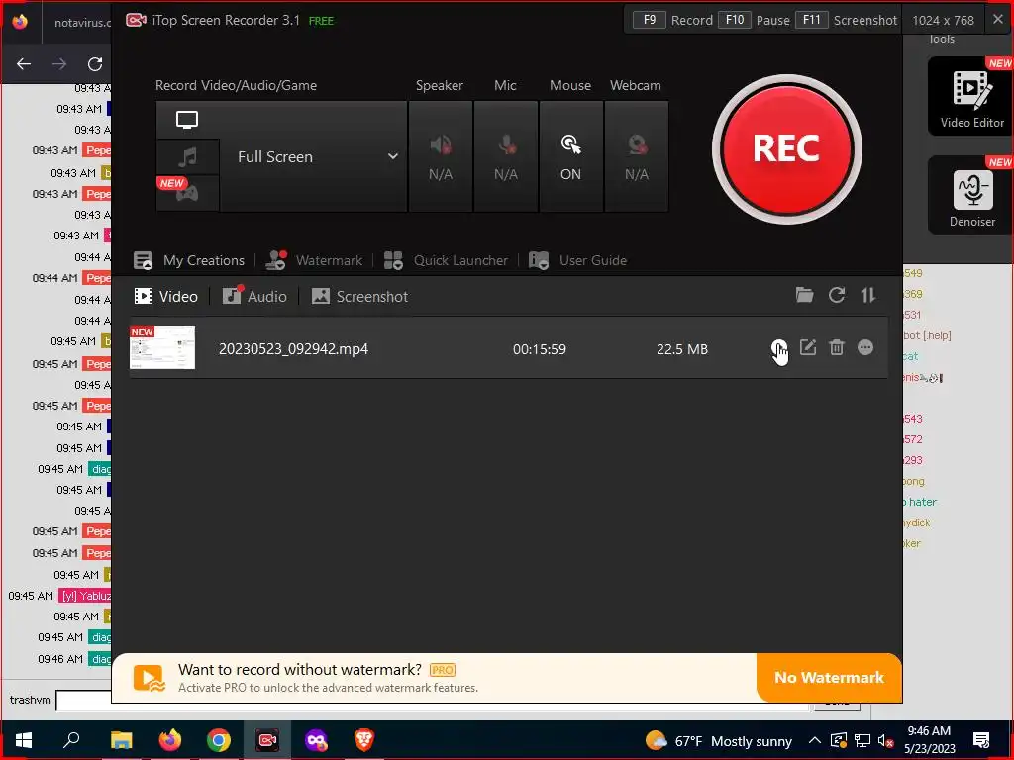
Task: Switch to audio-only recording mode icon
Action: (x=187, y=156)
